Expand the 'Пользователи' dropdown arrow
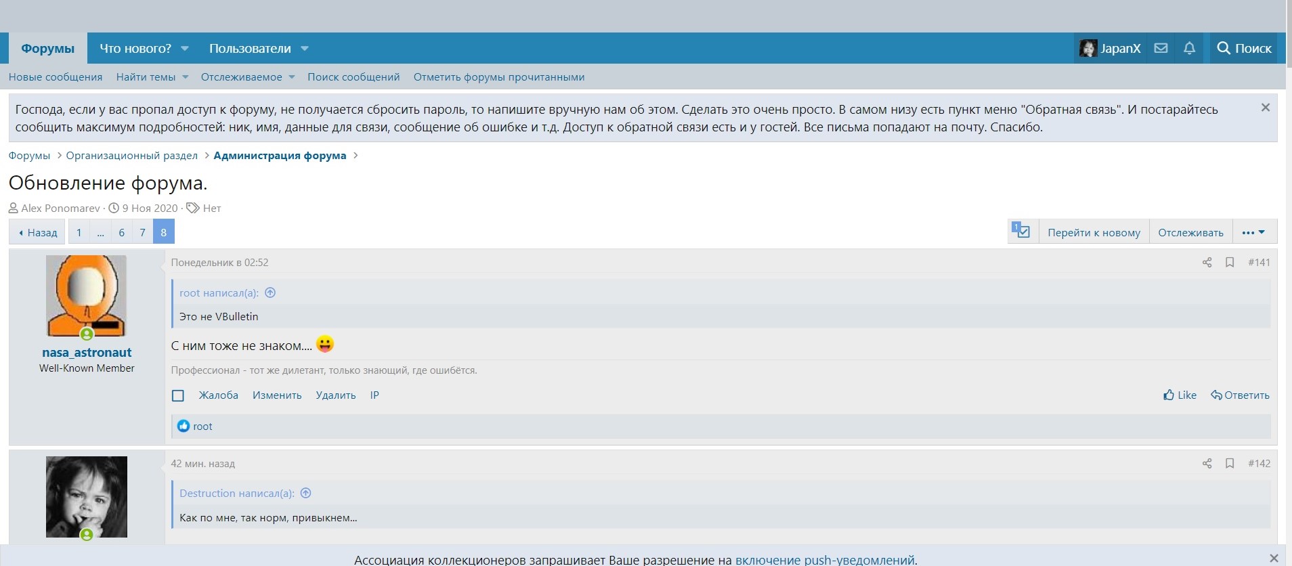Image resolution: width=1292 pixels, height=566 pixels. click(305, 49)
